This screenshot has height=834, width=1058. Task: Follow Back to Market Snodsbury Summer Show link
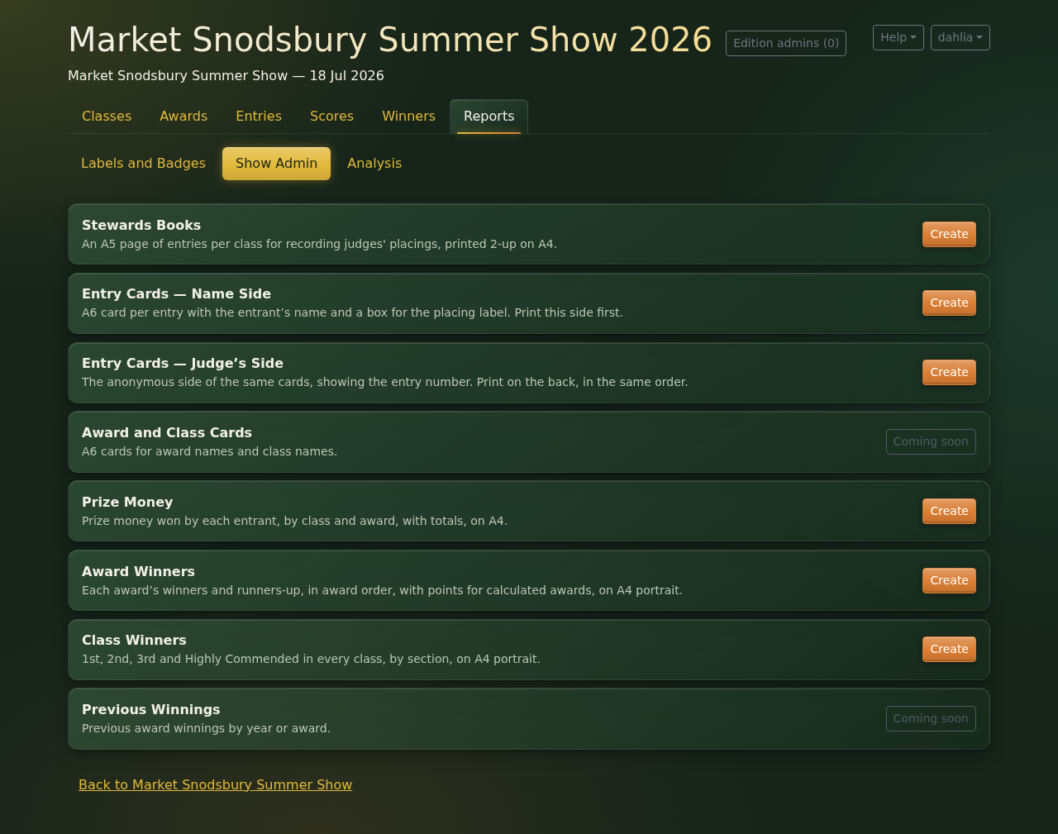pos(215,784)
